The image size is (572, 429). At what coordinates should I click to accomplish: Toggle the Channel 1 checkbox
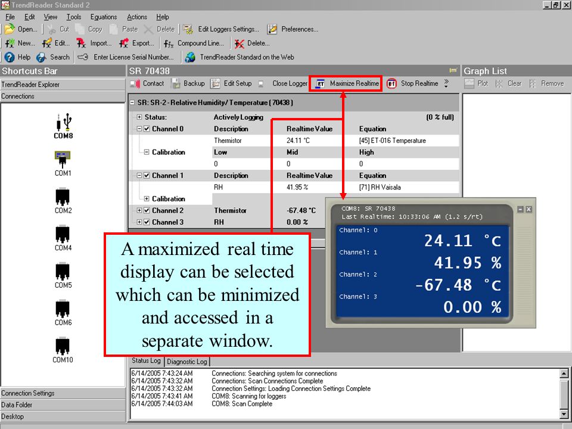147,175
